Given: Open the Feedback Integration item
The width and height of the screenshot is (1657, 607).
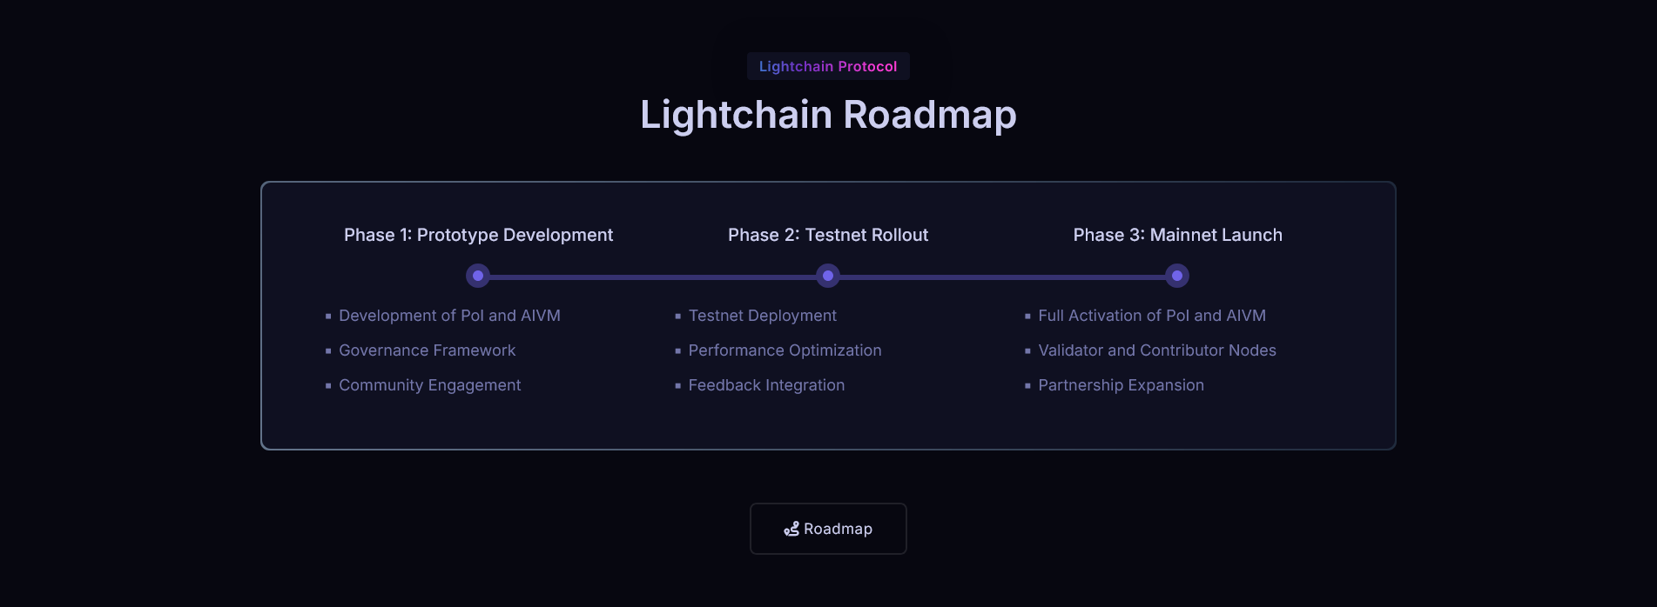Looking at the screenshot, I should point(766,385).
